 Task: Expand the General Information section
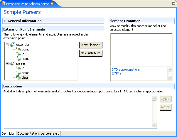tap(5, 21)
